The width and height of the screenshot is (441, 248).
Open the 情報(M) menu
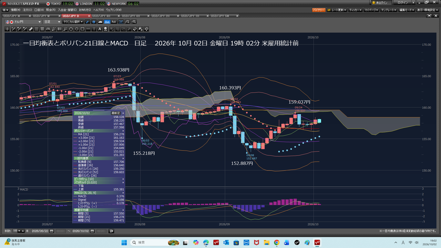tap(16, 10)
